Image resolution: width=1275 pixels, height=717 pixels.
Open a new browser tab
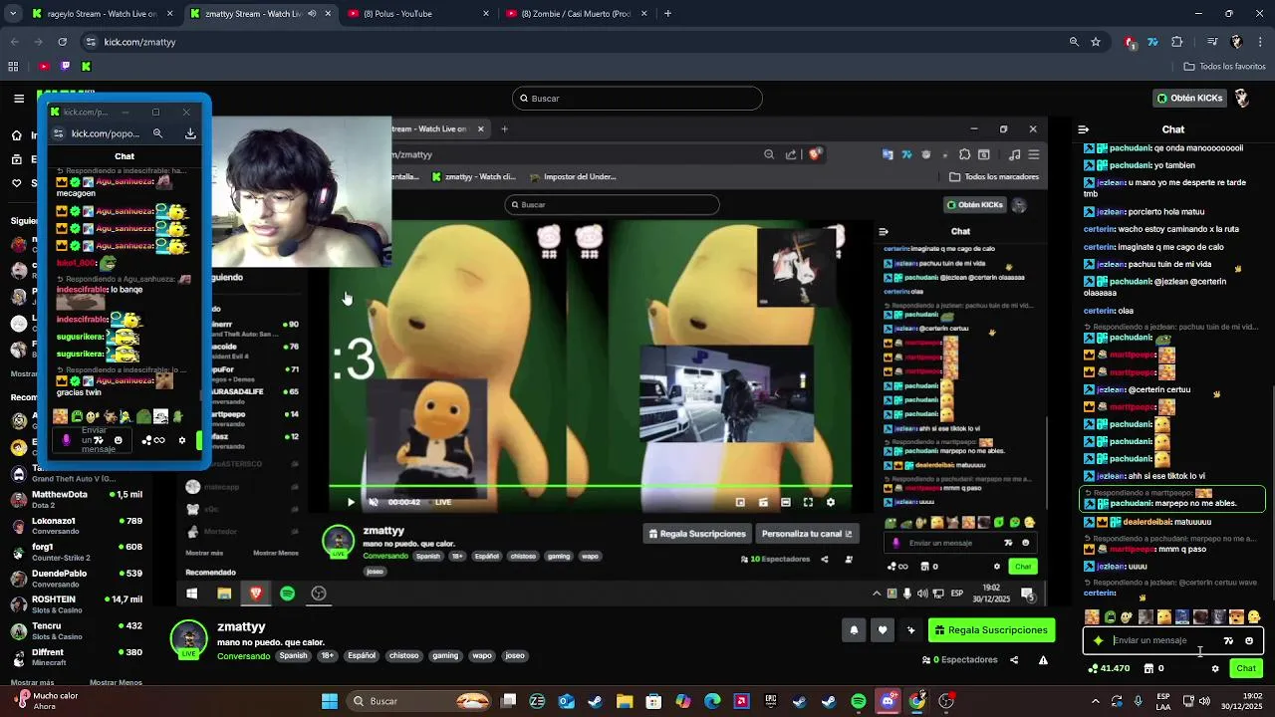667,14
